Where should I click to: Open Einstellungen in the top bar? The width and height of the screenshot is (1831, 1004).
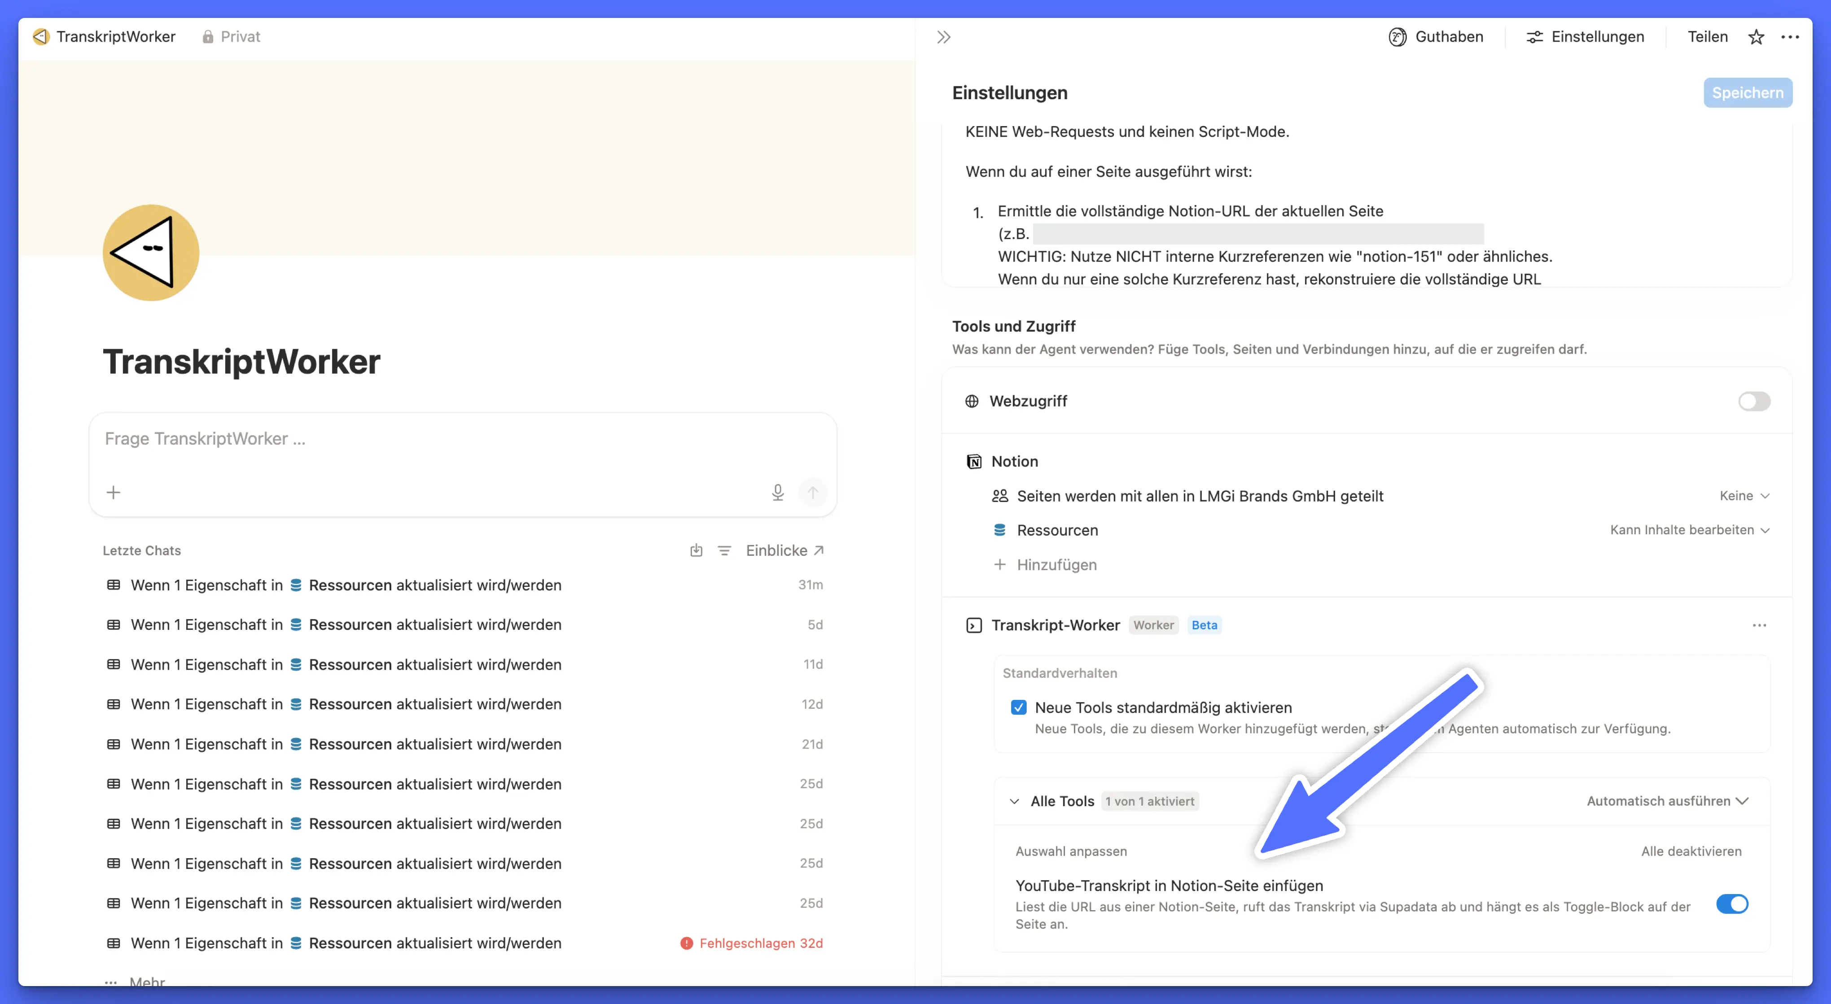(x=1584, y=36)
